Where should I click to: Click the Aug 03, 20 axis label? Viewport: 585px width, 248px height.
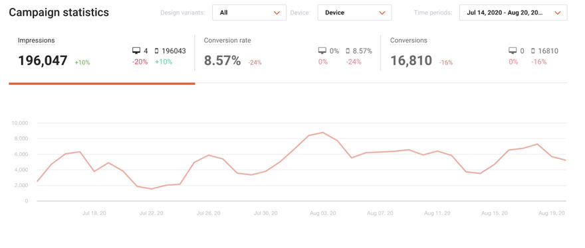tap(323, 214)
